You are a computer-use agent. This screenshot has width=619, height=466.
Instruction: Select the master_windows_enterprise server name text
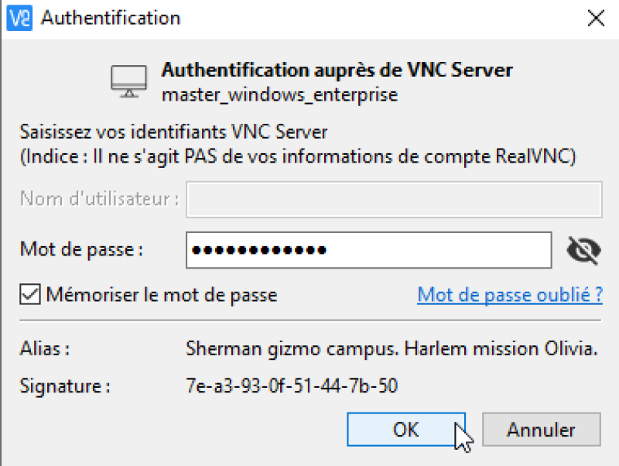pos(279,94)
